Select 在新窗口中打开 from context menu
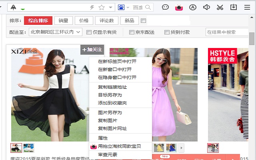The image size is (256, 160). click(x=120, y=69)
